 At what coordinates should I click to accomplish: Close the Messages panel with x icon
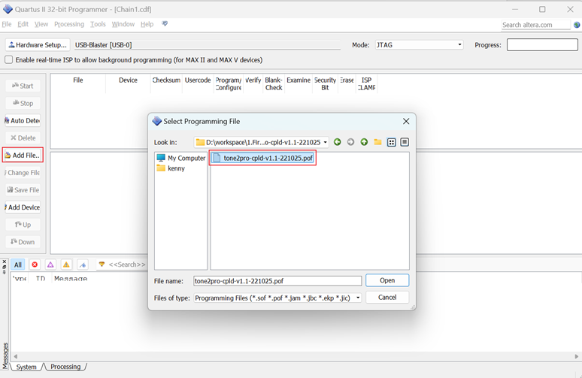(x=4, y=262)
